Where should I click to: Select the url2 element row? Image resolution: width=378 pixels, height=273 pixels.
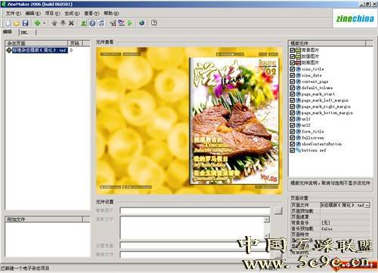pos(306,125)
